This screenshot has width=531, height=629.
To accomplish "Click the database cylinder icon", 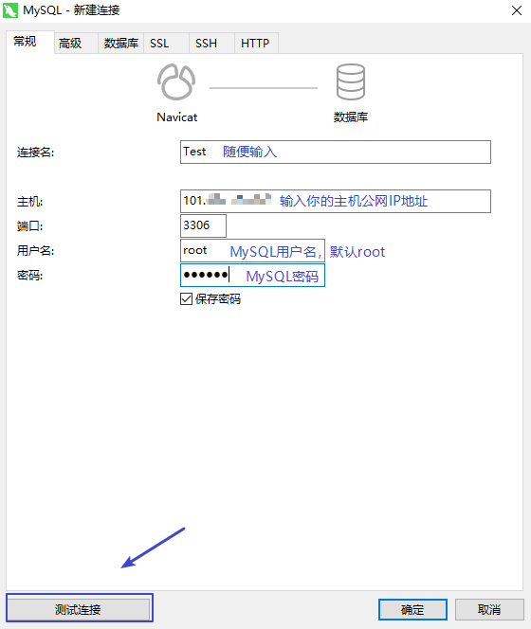I will [350, 81].
